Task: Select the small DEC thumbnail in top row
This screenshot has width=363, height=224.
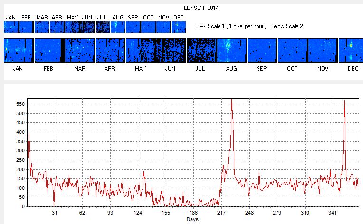Action: (x=179, y=27)
